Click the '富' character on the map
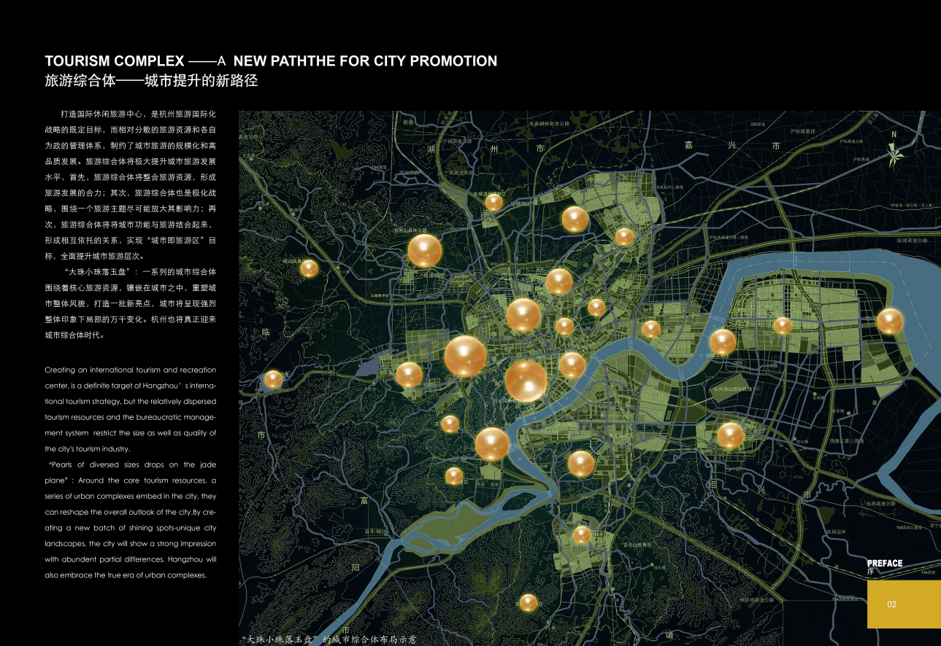 click(x=363, y=501)
